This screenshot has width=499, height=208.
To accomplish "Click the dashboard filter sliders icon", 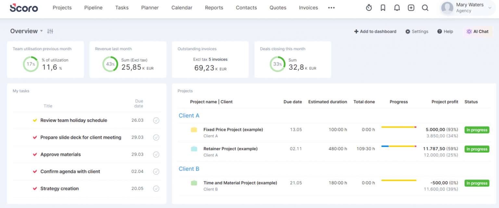I will (x=50, y=31).
